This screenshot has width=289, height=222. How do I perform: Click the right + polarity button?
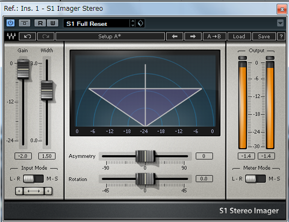tap(48, 191)
